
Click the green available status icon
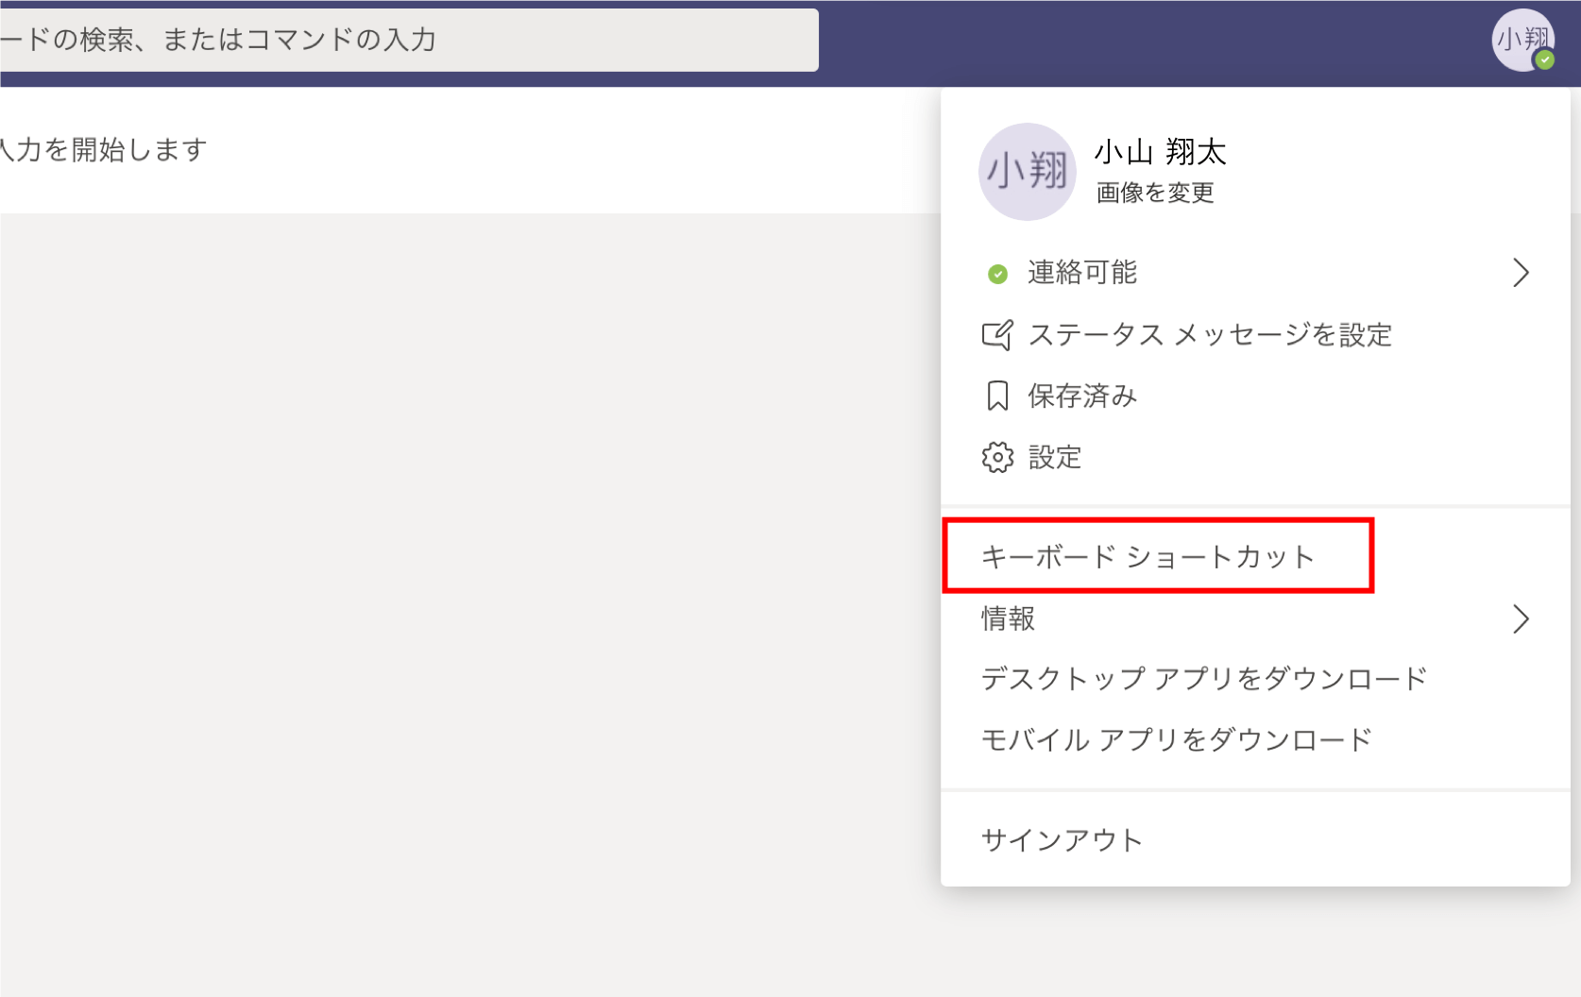pyautogui.click(x=997, y=274)
